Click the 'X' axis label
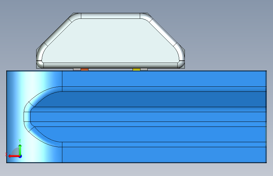The image size is (273, 176). (x=6, y=154)
